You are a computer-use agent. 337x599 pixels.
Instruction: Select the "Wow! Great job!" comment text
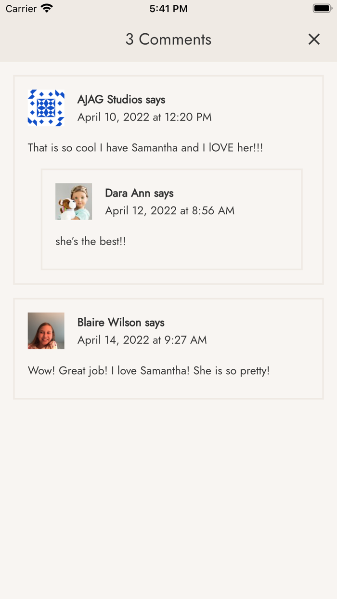pos(149,371)
